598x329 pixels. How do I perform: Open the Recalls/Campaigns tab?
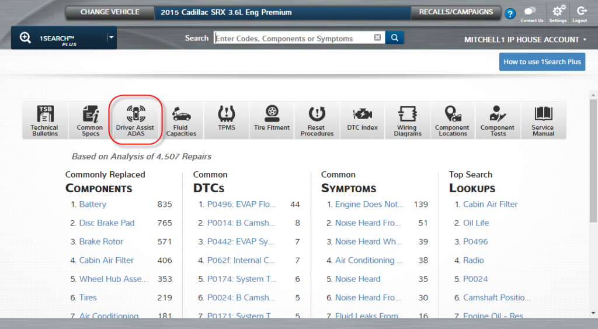click(456, 12)
